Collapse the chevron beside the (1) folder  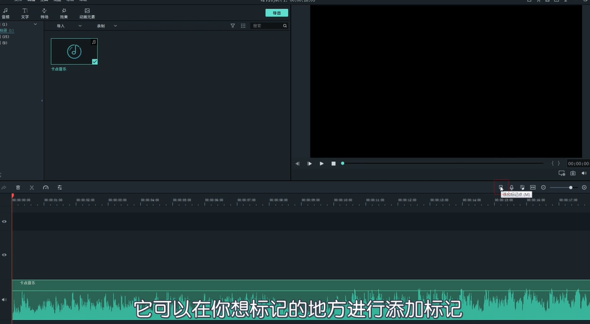(35, 24)
